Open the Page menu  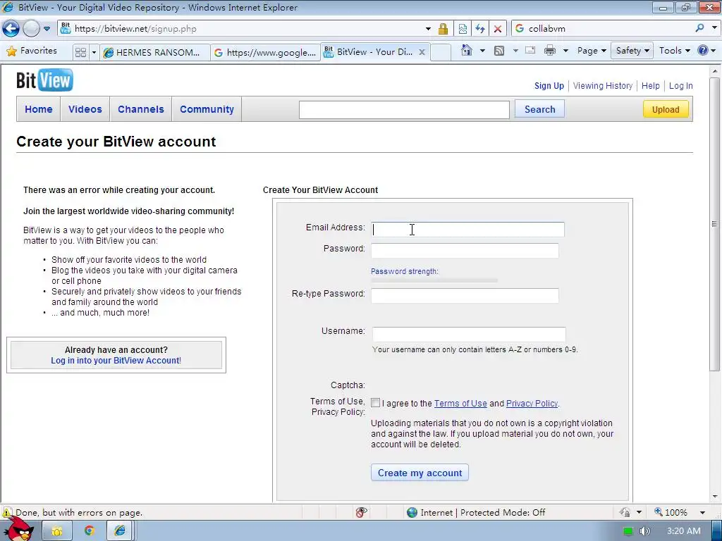pos(592,51)
